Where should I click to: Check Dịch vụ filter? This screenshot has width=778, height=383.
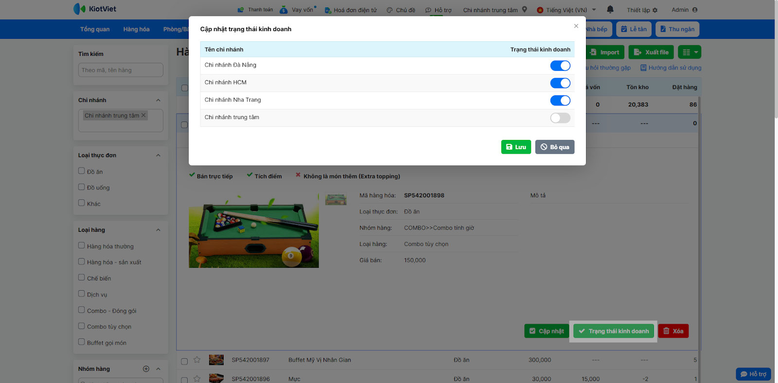tap(82, 294)
